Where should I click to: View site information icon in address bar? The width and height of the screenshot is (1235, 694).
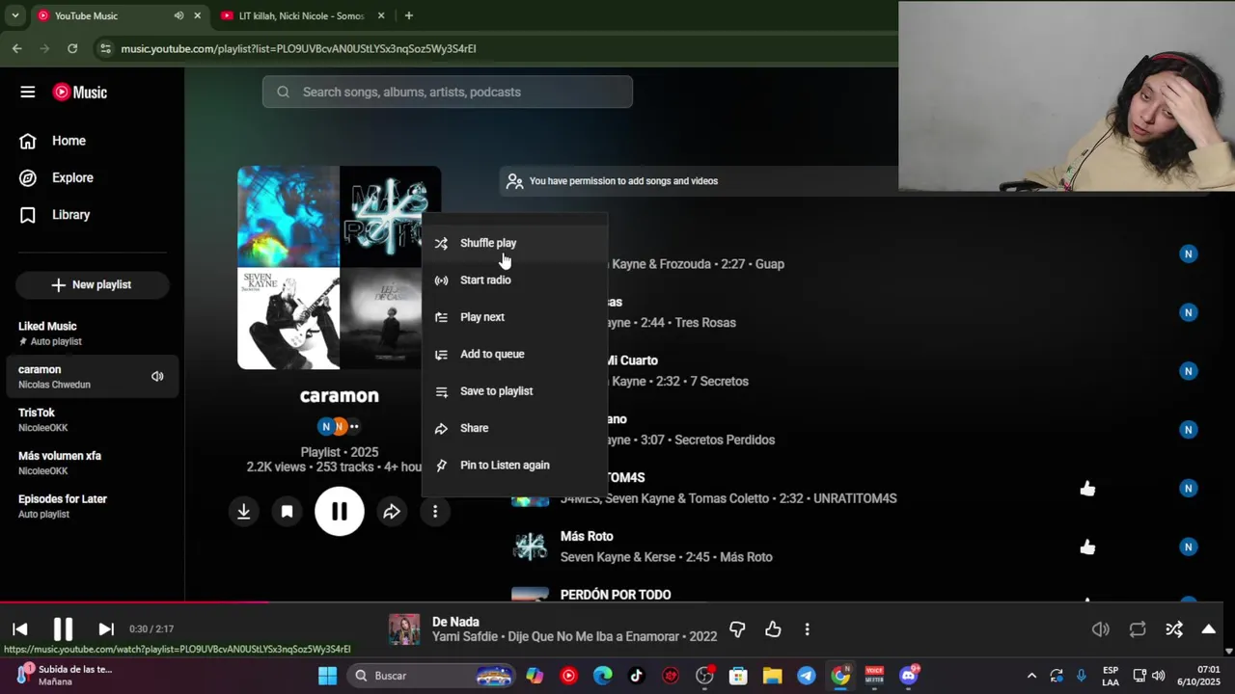point(105,48)
